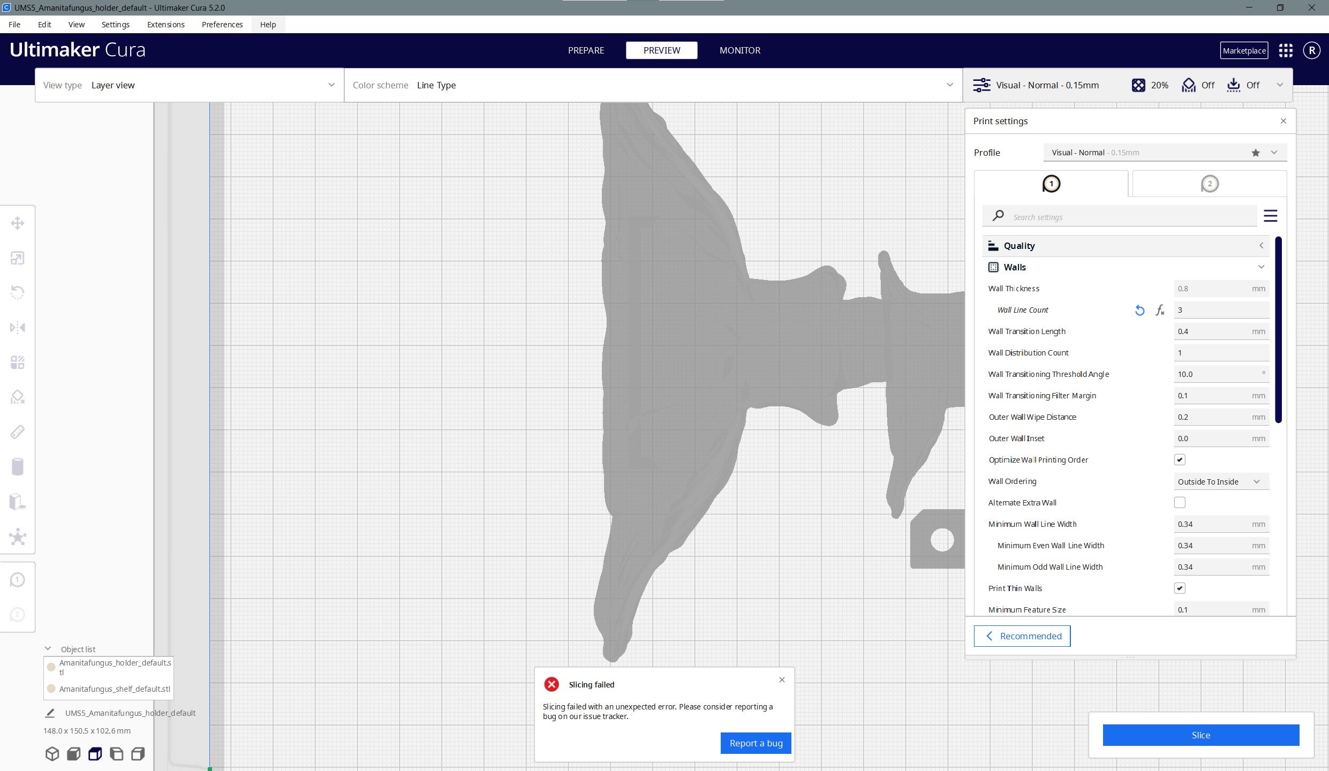Open the Per Model Settings tool
The width and height of the screenshot is (1329, 771).
pos(17,362)
